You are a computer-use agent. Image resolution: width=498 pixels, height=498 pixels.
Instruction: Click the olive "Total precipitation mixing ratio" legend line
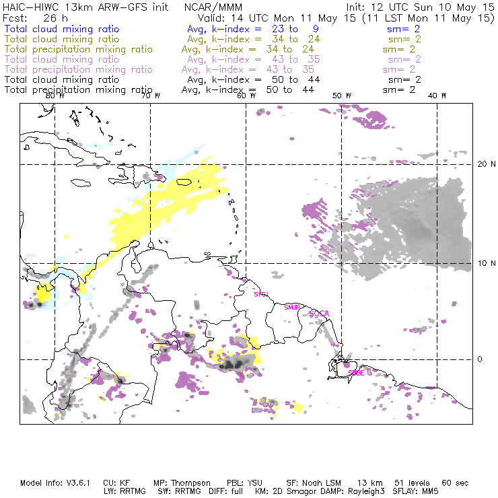pos(79,49)
